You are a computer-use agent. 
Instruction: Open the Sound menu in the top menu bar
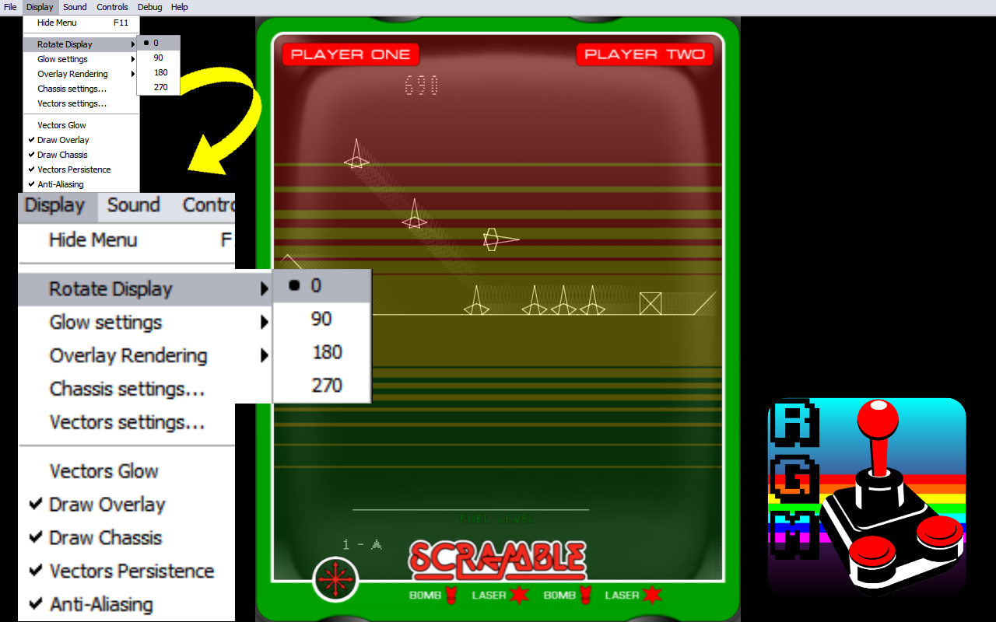click(75, 7)
